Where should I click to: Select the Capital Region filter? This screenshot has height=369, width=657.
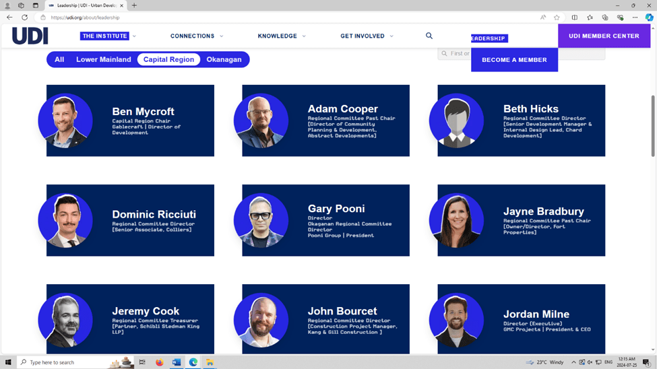click(x=168, y=59)
